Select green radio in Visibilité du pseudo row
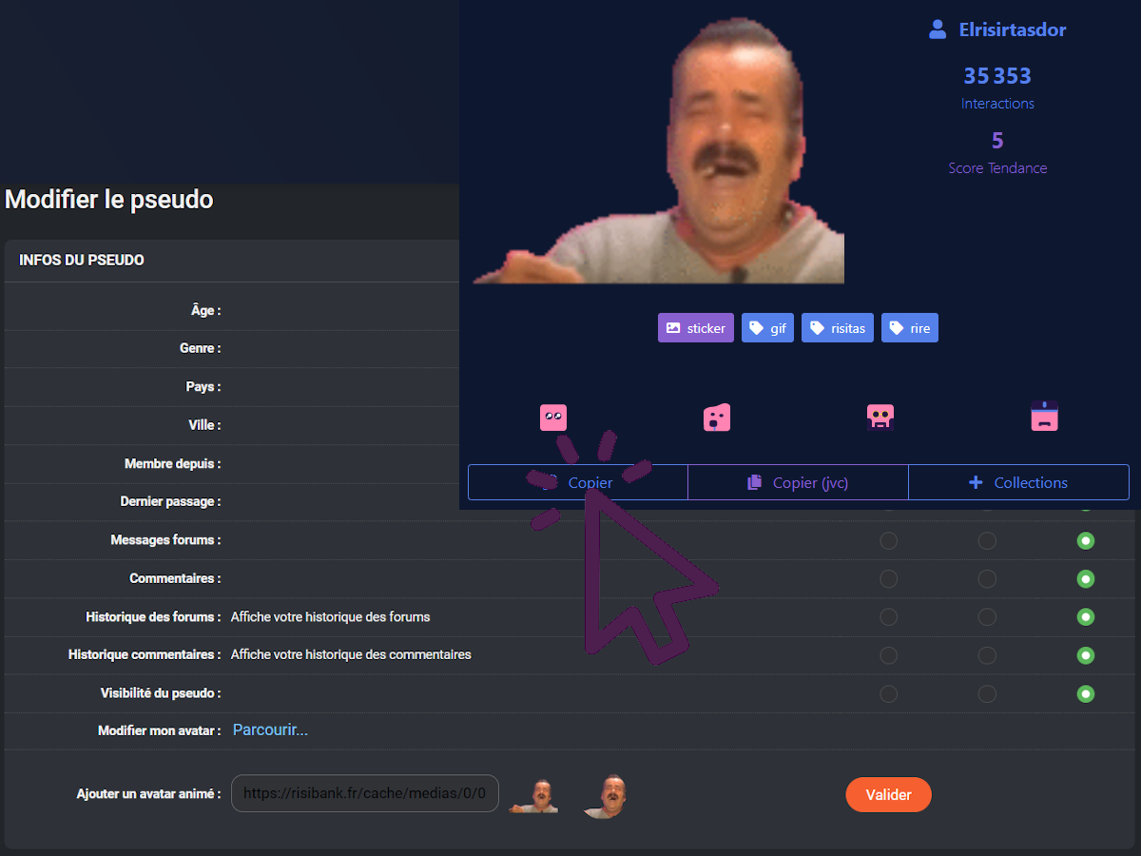Viewport: 1141px width, 856px height. (x=1086, y=694)
